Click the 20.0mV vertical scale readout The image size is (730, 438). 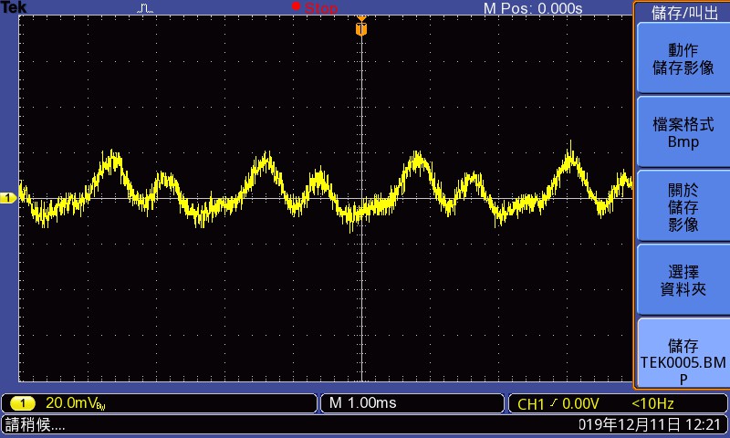[78, 403]
